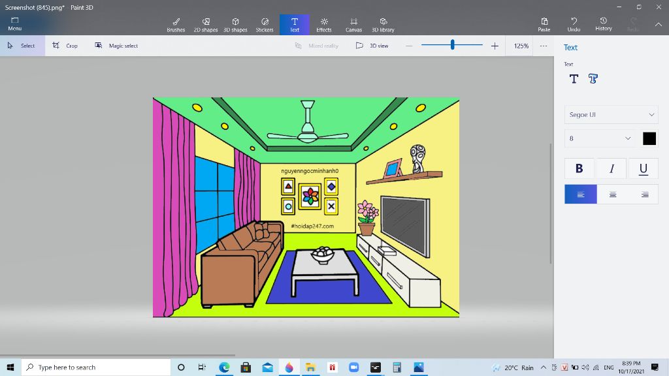The height and width of the screenshot is (376, 669).
Task: Select the 2D text option
Action: (x=574, y=79)
